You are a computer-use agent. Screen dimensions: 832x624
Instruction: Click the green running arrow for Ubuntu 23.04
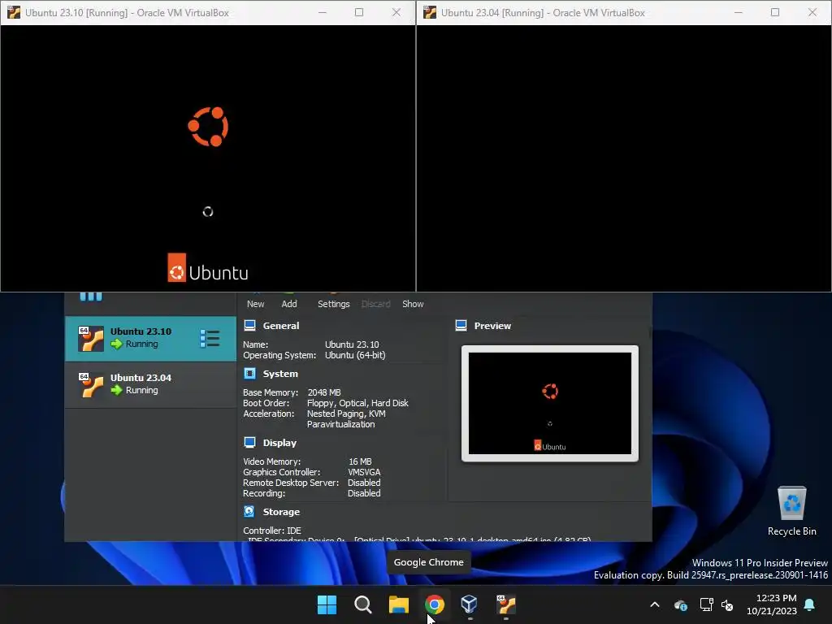coord(117,390)
